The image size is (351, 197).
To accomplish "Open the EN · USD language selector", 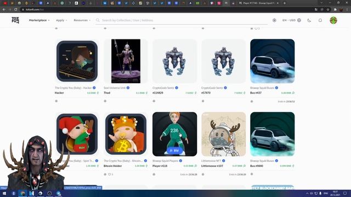I will pos(291,20).
